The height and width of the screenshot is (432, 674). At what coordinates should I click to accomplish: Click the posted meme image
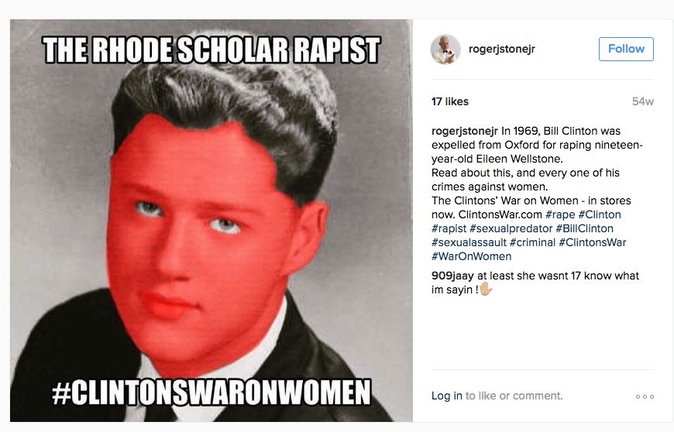pos(211,221)
